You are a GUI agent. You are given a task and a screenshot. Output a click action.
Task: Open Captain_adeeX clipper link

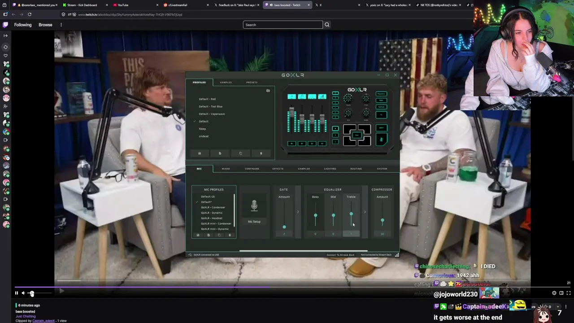coord(43,321)
